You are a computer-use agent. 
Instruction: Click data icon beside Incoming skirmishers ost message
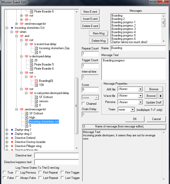click(x=27, y=122)
